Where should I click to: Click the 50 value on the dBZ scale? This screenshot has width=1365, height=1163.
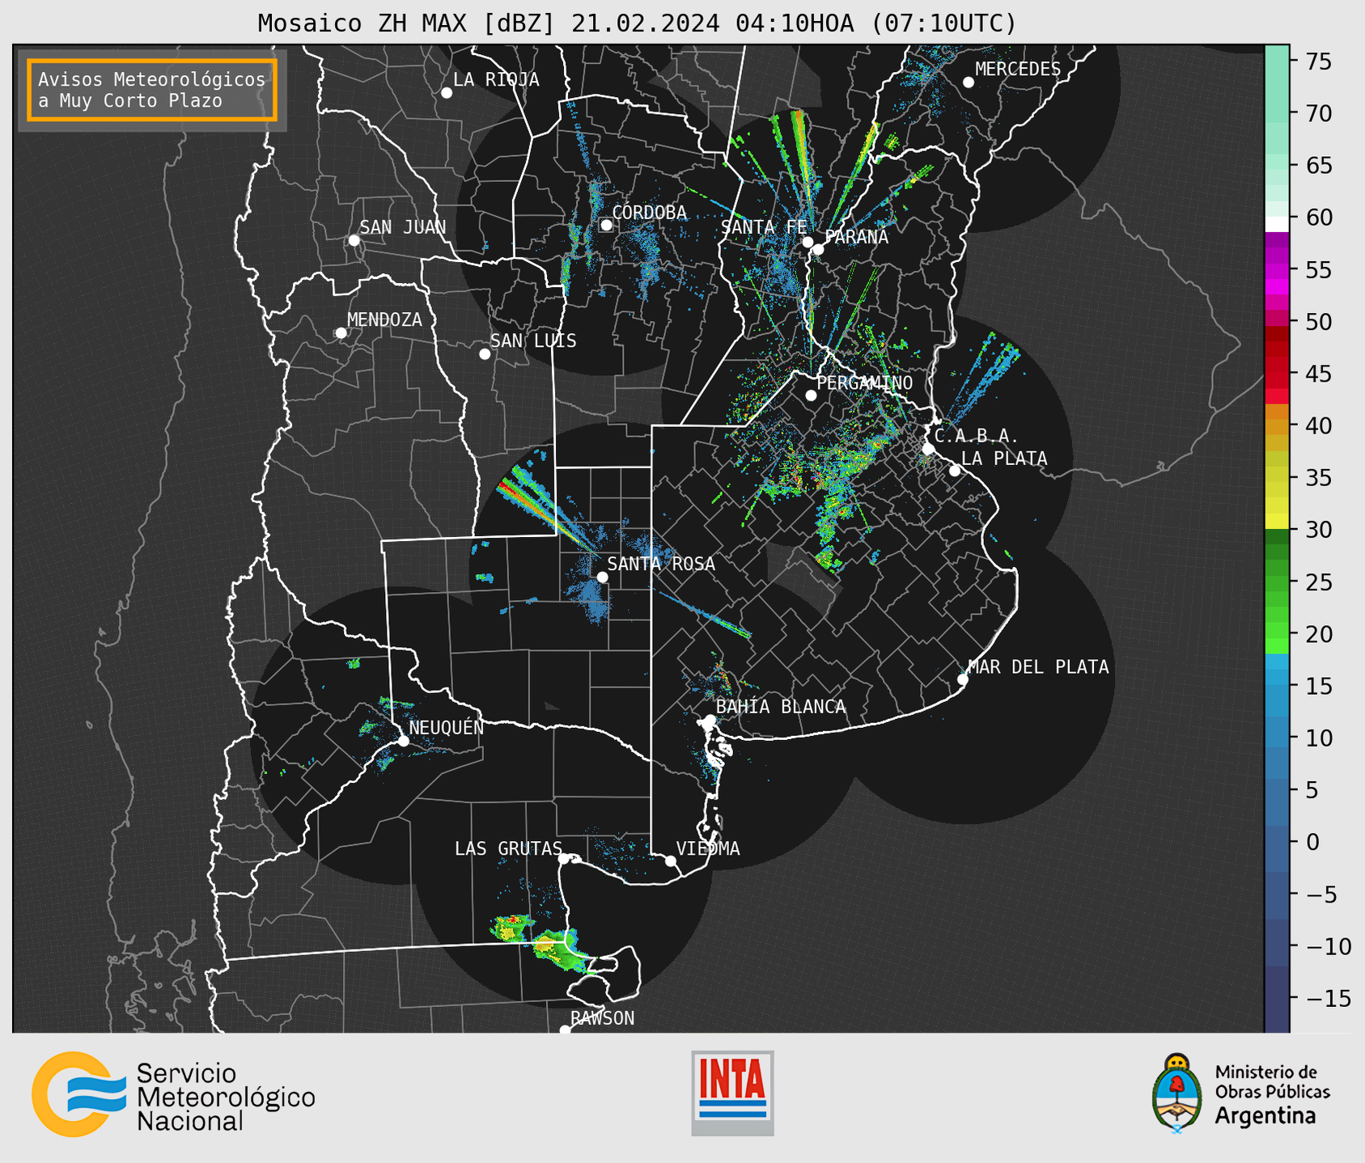[x=1318, y=322]
